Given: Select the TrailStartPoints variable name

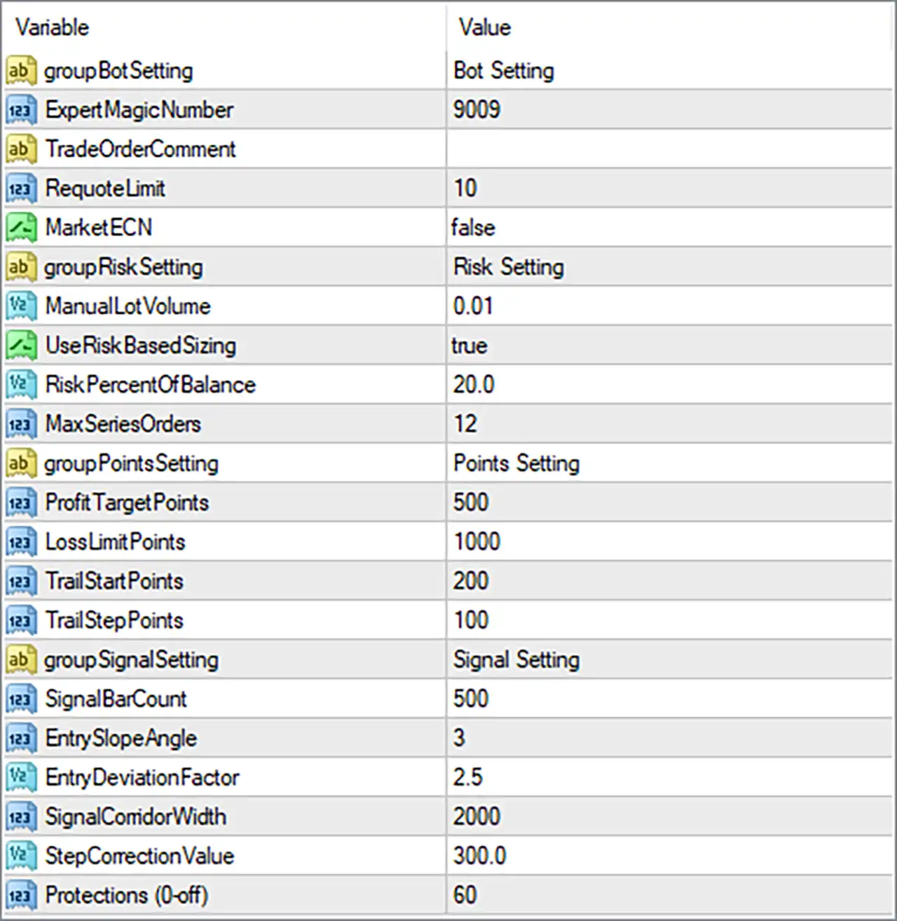Looking at the screenshot, I should click(114, 581).
